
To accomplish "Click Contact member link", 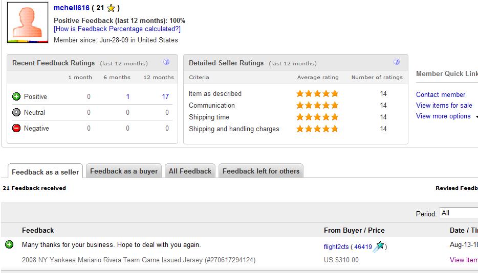I will (441, 94).
